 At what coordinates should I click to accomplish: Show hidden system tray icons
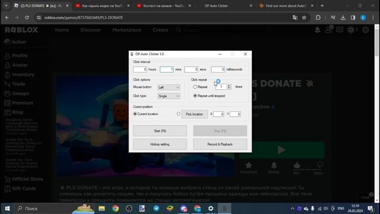(293, 209)
